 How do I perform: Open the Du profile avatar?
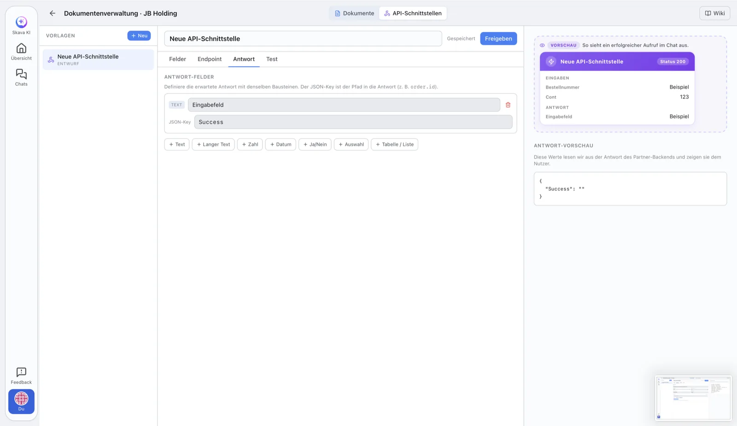pos(21,401)
